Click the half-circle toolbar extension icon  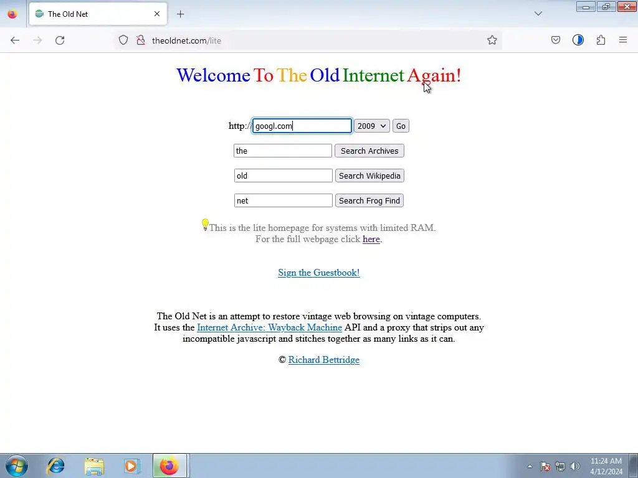coord(578,40)
